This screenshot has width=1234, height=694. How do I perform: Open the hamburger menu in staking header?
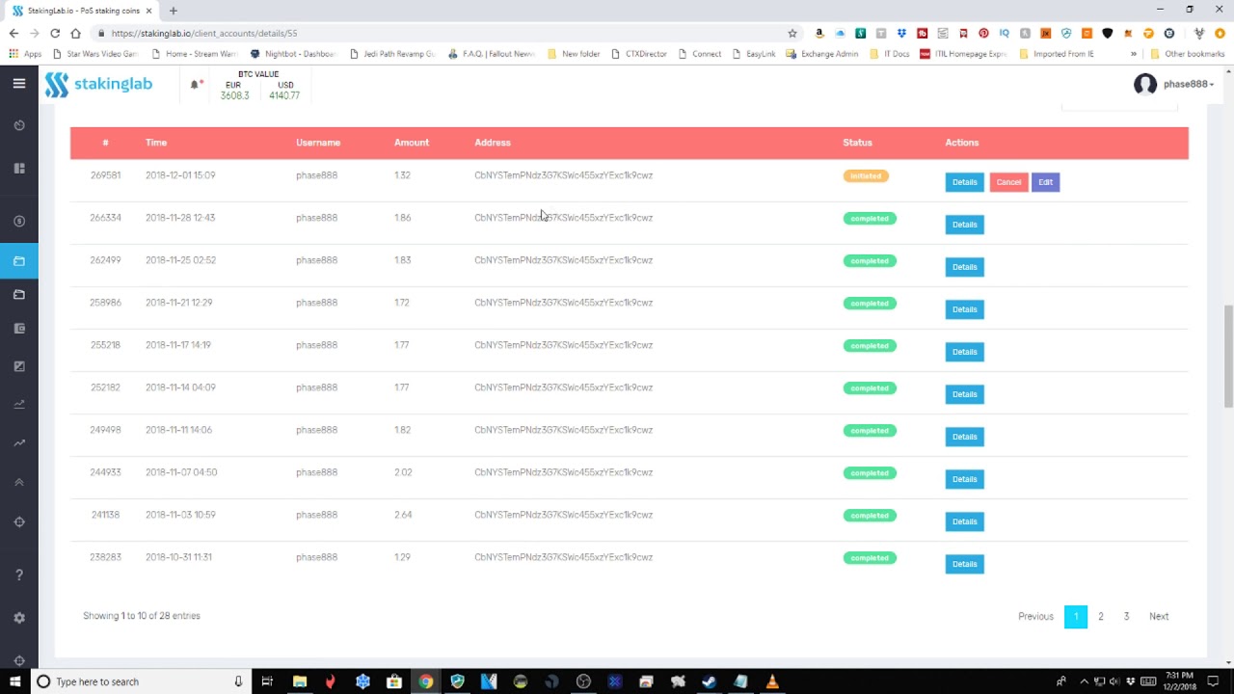18,84
